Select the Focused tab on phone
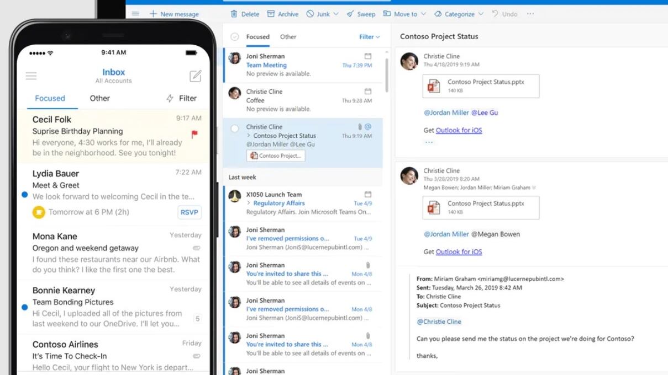This screenshot has height=375, width=668. tap(50, 98)
